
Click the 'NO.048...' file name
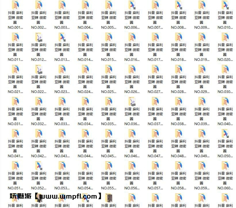click(179, 156)
